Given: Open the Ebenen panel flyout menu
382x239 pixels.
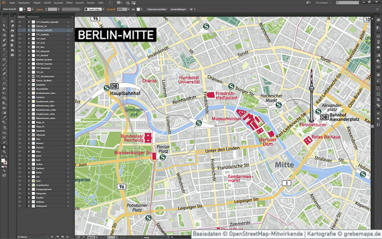Looking at the screenshot, I should [72, 17].
